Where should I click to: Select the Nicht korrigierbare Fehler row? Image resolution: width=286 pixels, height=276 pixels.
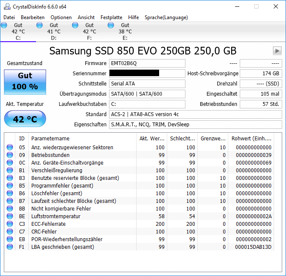coord(139,209)
